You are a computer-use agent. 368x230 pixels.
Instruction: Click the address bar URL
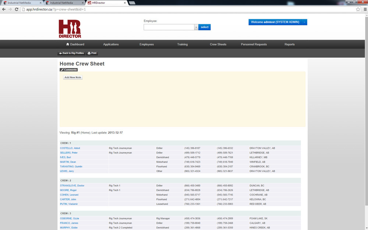[56, 9]
